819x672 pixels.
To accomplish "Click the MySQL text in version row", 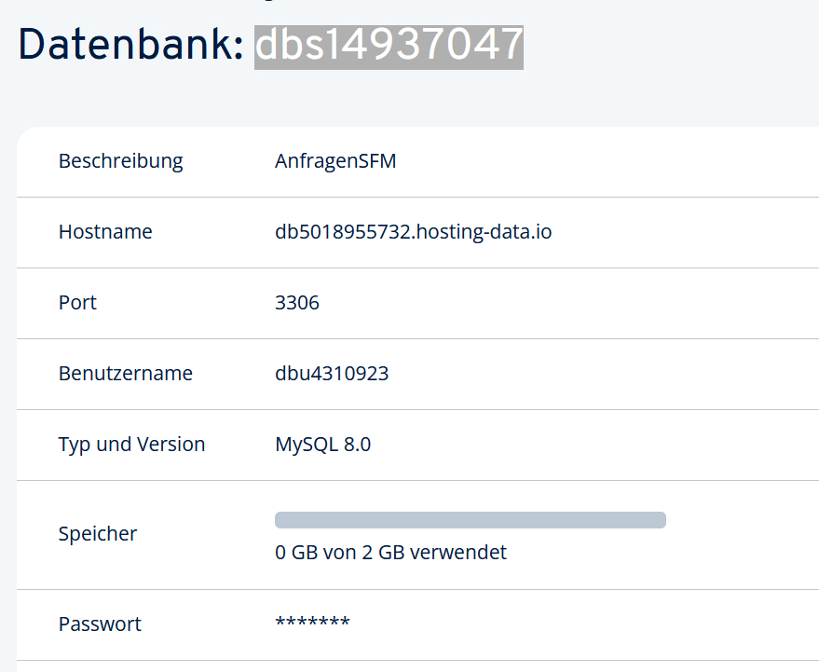I will (x=304, y=445).
